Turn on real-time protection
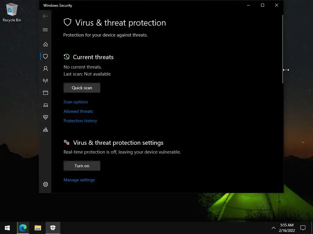Screen dimensions: 313x234 (x=82, y=166)
